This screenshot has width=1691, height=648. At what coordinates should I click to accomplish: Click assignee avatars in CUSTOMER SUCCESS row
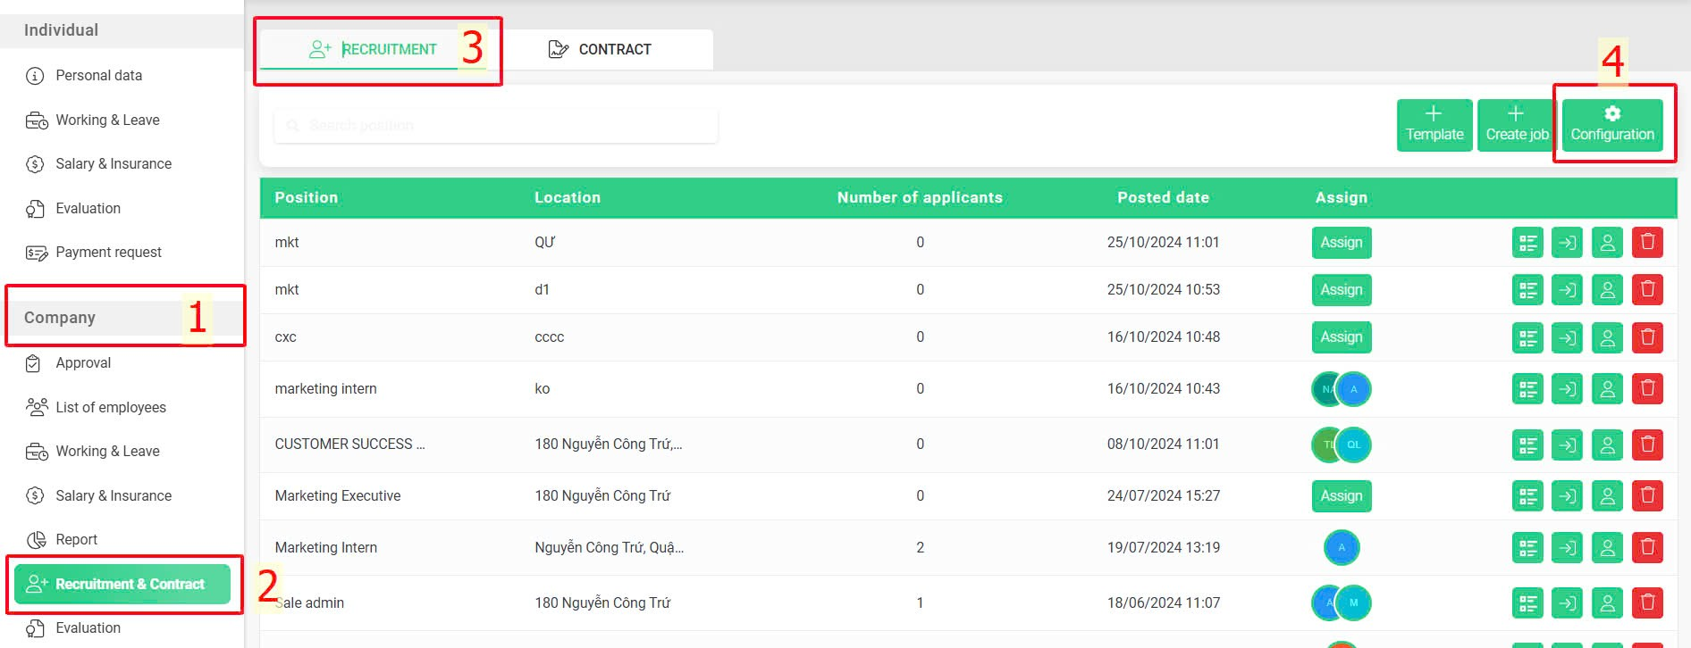1342,444
